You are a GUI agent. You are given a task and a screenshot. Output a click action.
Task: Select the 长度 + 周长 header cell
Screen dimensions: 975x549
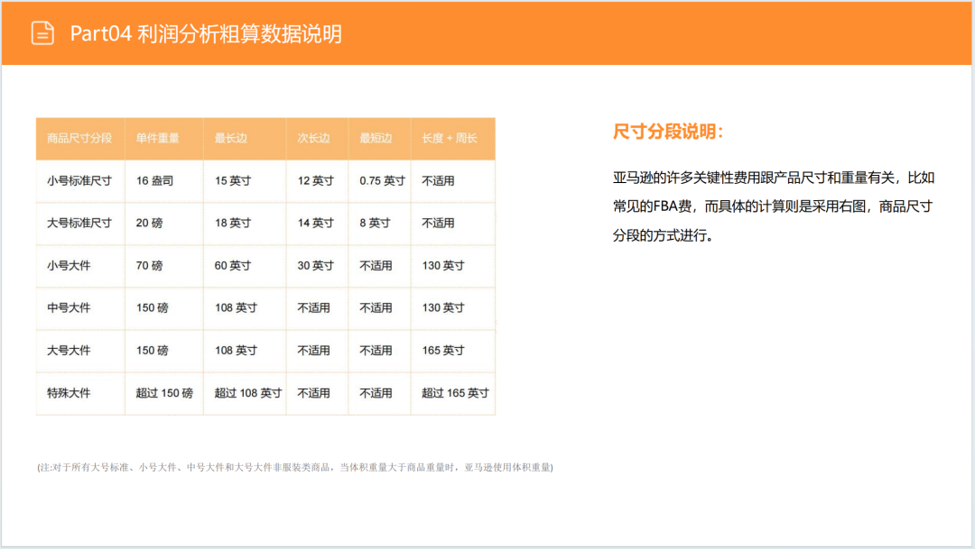[448, 138]
